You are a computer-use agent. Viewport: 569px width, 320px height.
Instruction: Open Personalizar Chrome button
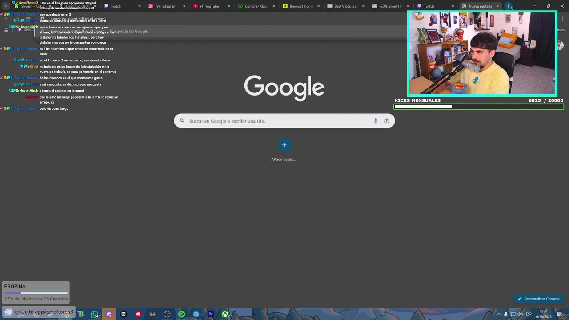pos(538,299)
